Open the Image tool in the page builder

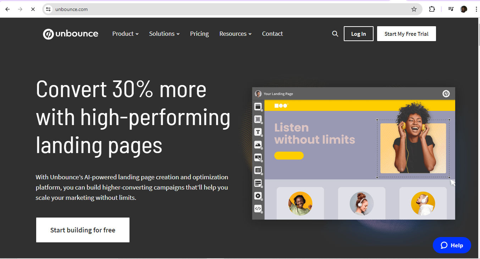point(258,145)
